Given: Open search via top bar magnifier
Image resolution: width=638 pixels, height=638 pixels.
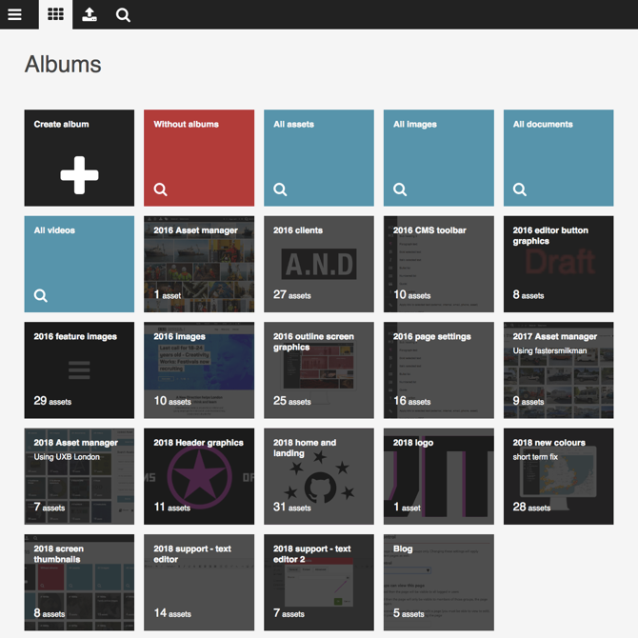Looking at the screenshot, I should click(x=123, y=14).
